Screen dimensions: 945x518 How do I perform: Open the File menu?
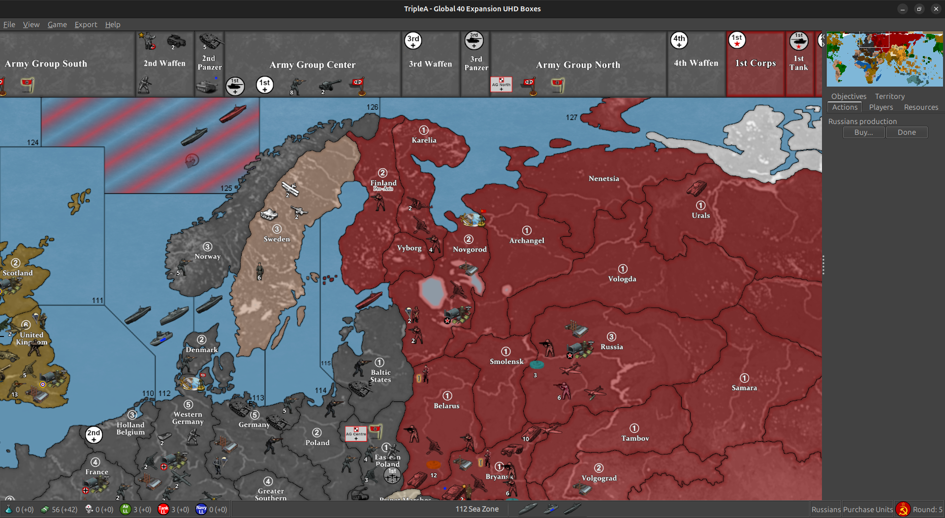9,25
